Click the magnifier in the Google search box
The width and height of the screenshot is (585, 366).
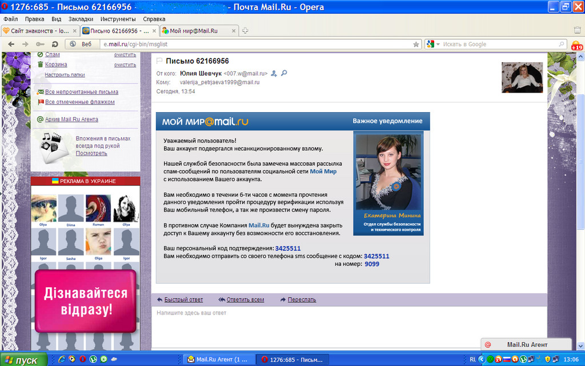[562, 44]
